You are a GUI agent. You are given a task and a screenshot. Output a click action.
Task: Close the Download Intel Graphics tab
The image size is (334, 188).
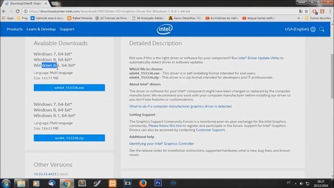tap(45, 4)
